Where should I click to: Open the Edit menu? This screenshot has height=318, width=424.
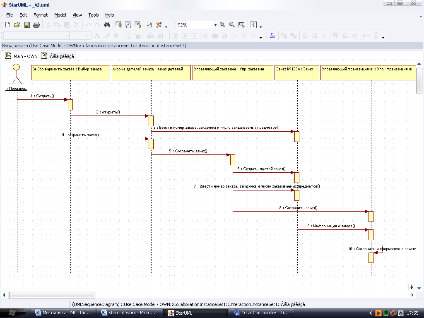(x=23, y=15)
